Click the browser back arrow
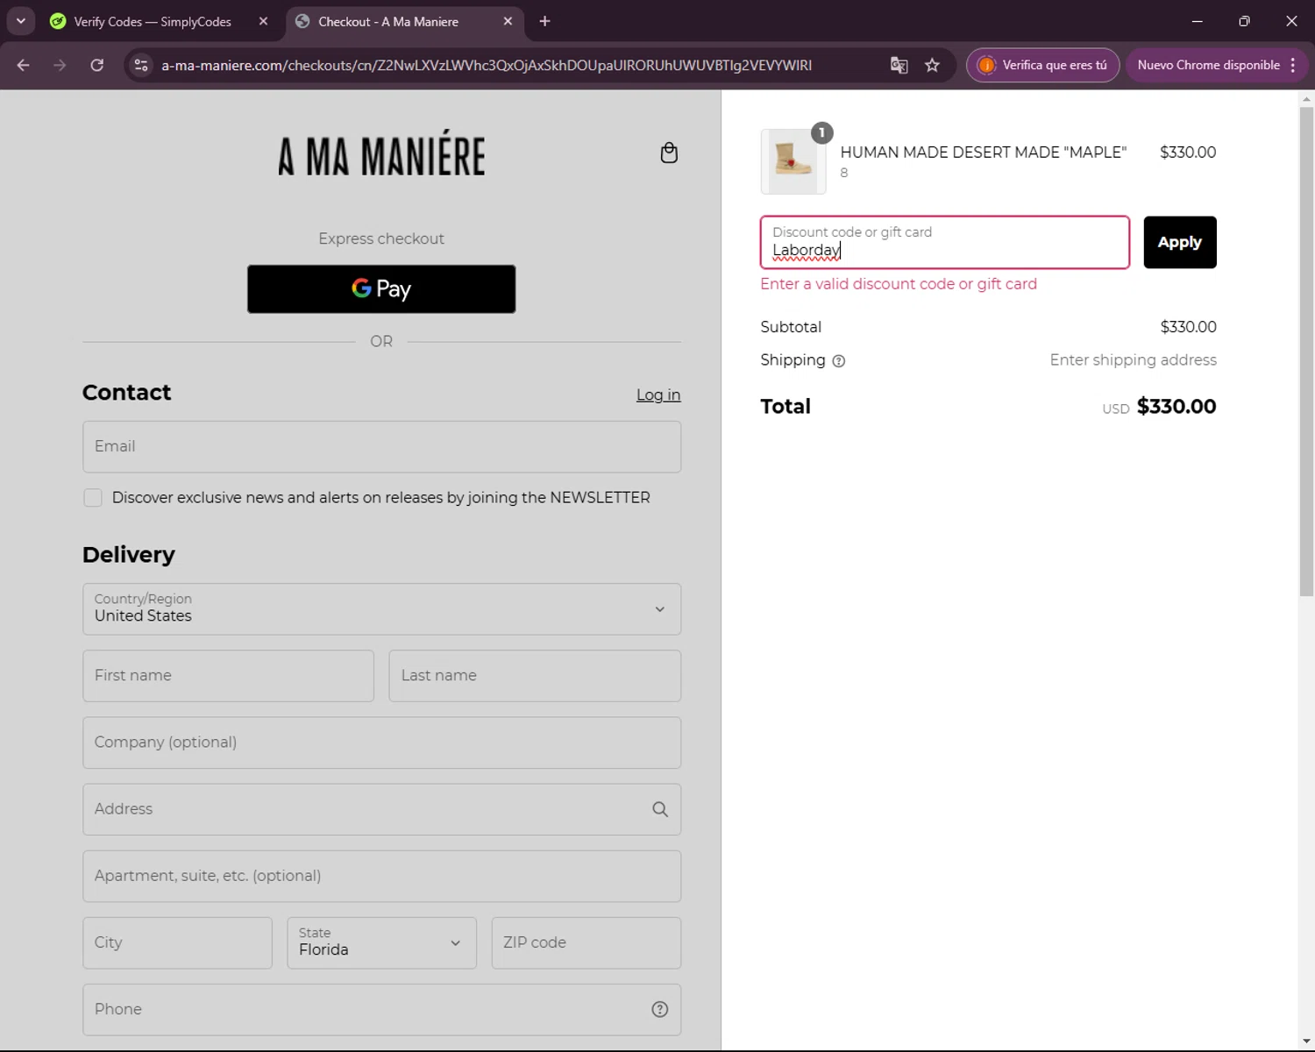The image size is (1315, 1052). pos(24,65)
